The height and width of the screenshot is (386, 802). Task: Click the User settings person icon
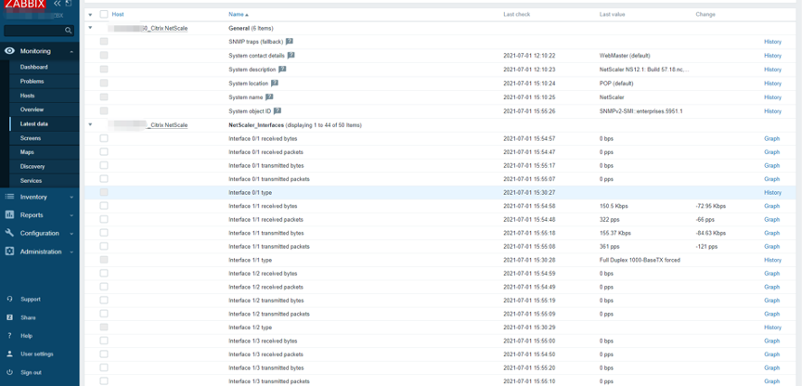point(9,354)
